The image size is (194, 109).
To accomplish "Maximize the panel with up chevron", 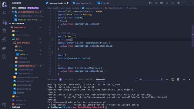I will tap(184, 79).
